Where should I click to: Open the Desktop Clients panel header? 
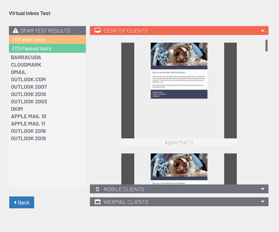[x=179, y=30]
